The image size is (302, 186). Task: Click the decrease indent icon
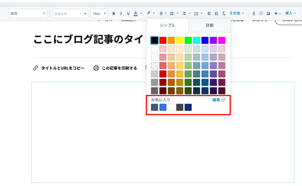[209, 14]
